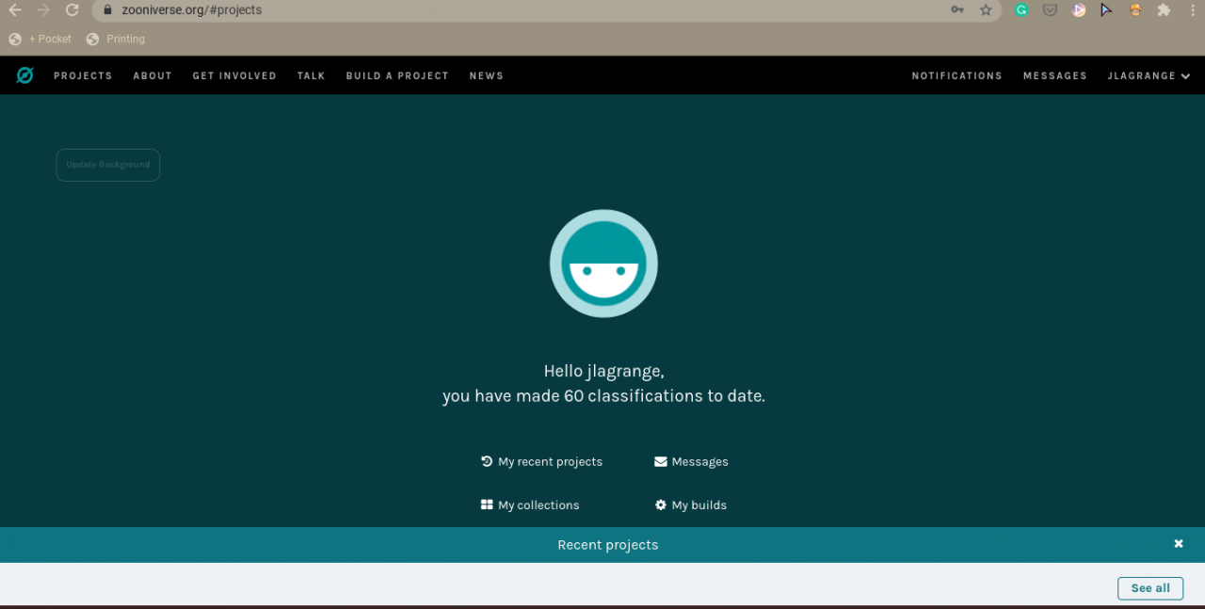The height and width of the screenshot is (609, 1205).
Task: Open the browser extensions puzzle icon
Action: pyautogui.click(x=1164, y=10)
